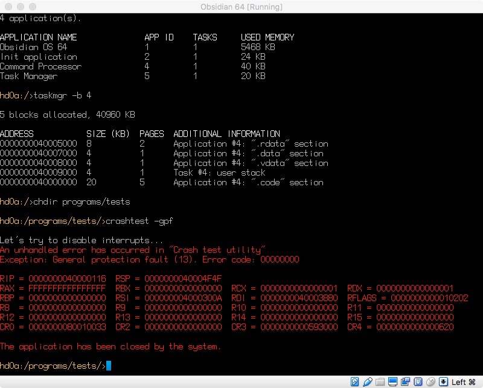The image size is (483, 388).
Task: Click the blinking cursor at the prompt
Action: 109,366
